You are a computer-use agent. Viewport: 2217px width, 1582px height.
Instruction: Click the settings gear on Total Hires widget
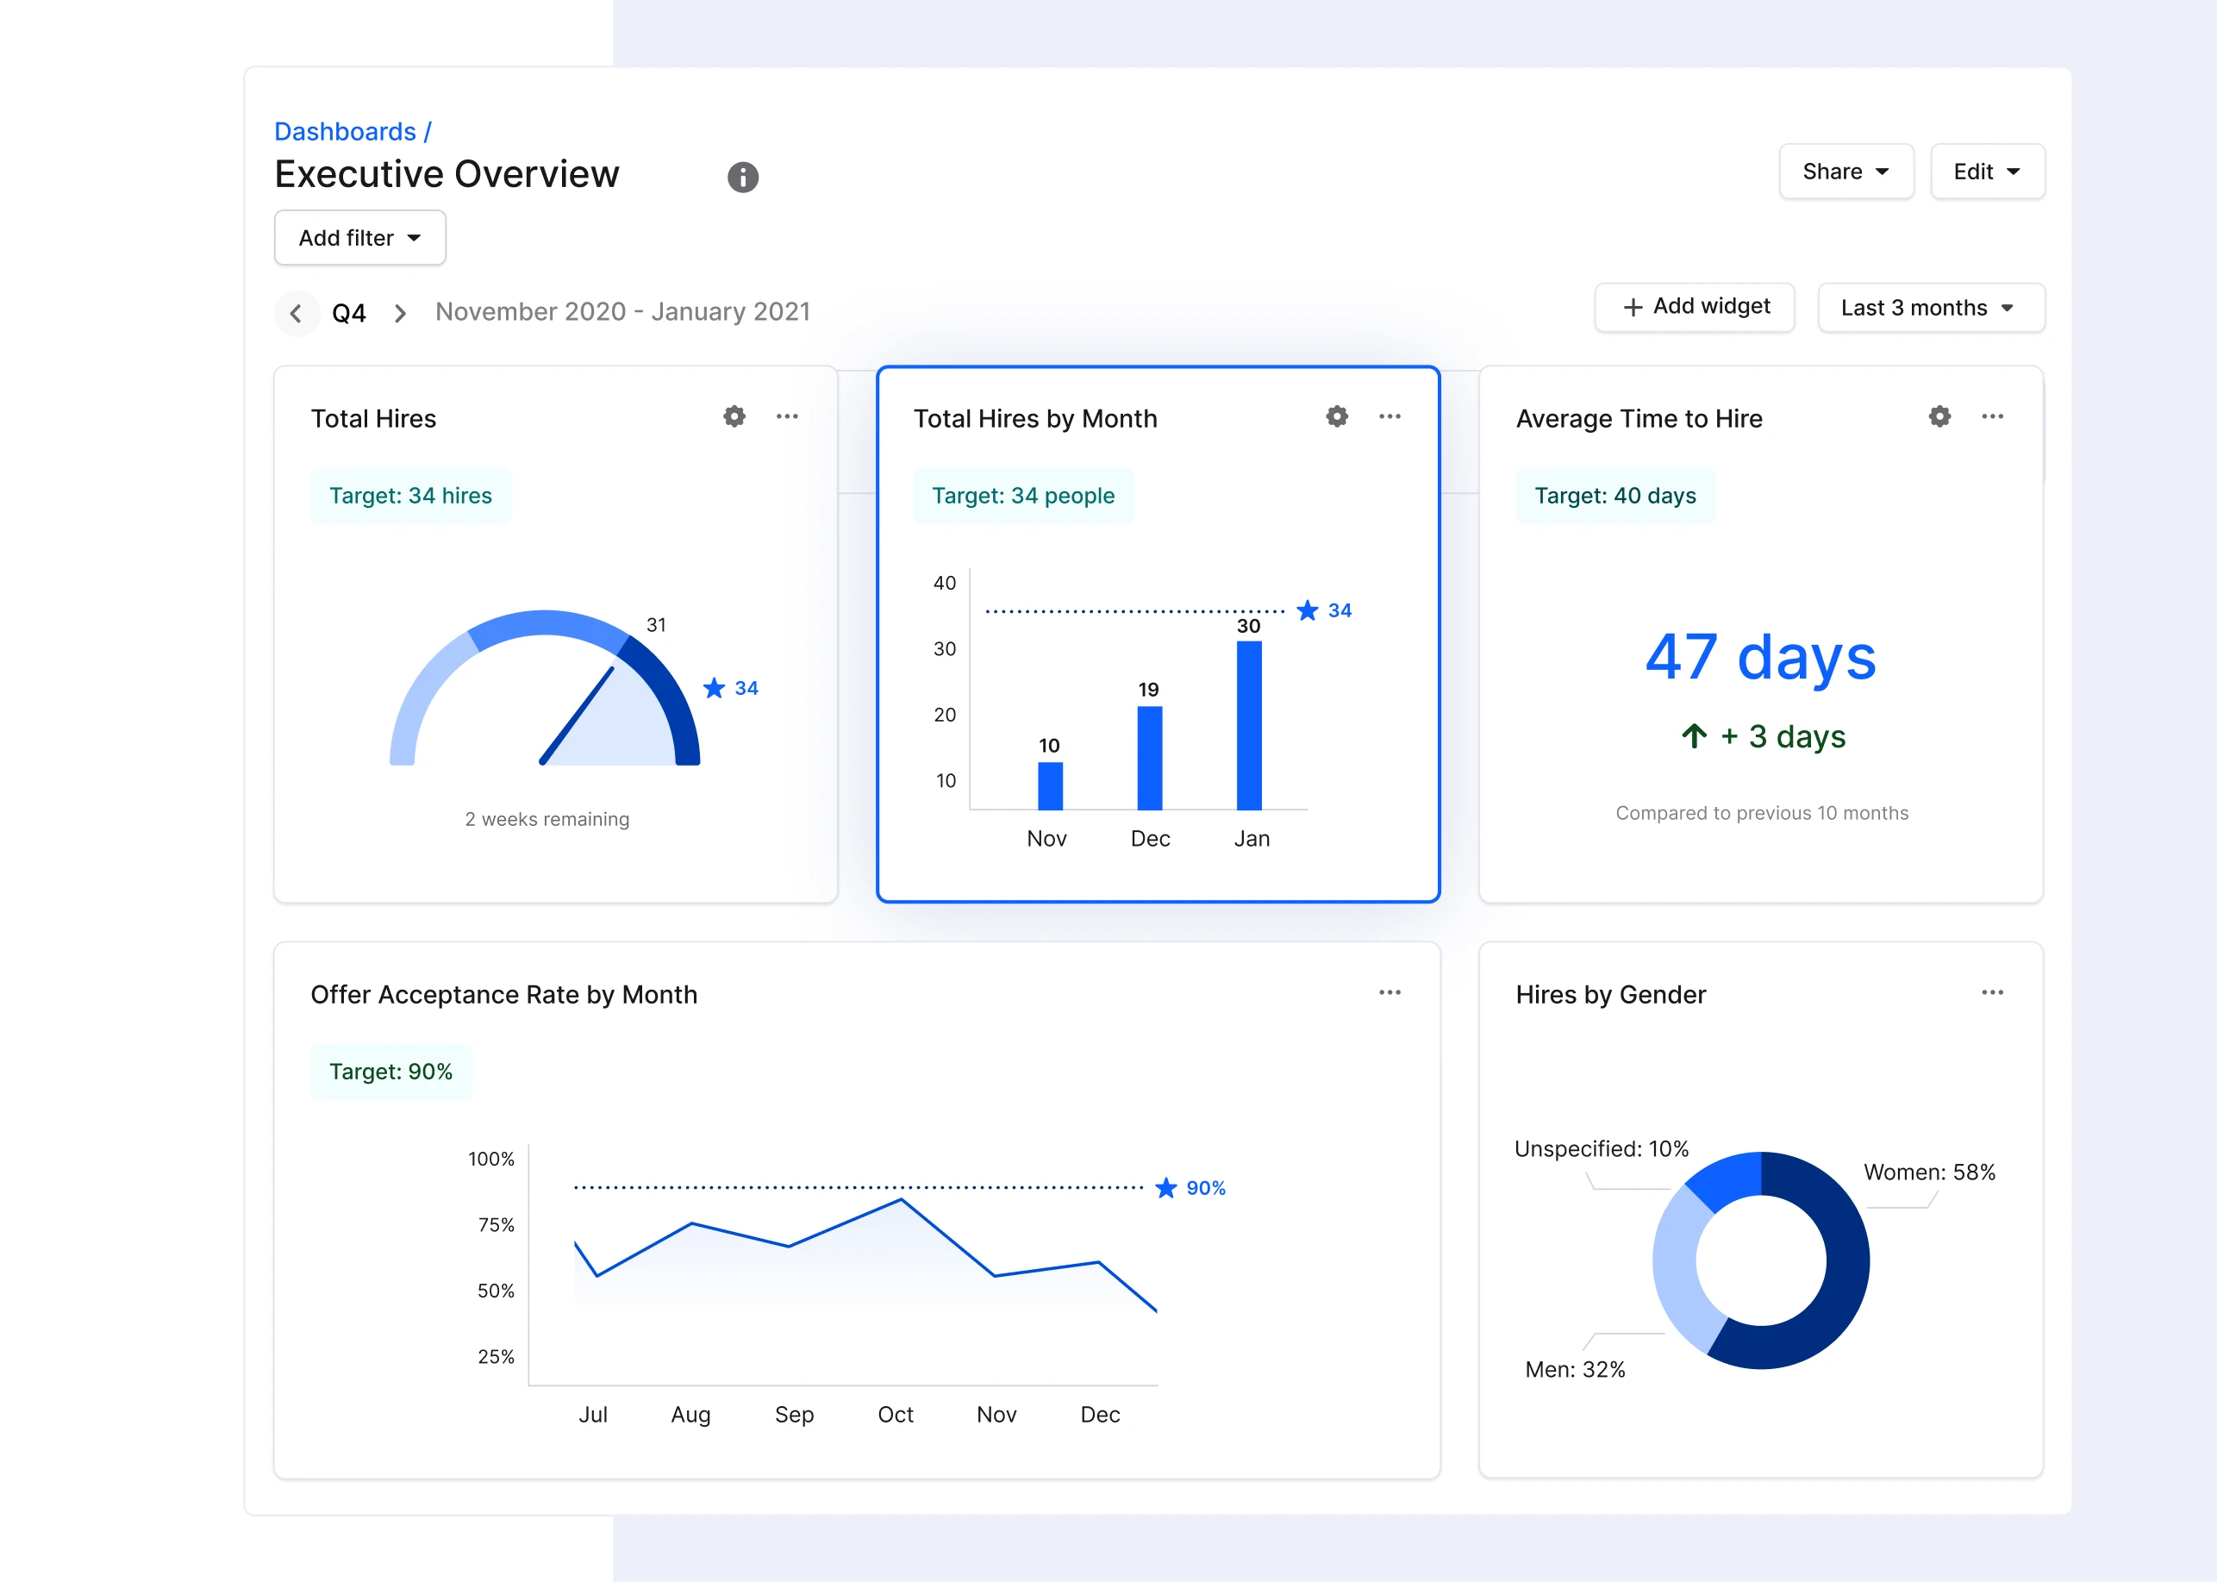[x=734, y=420]
